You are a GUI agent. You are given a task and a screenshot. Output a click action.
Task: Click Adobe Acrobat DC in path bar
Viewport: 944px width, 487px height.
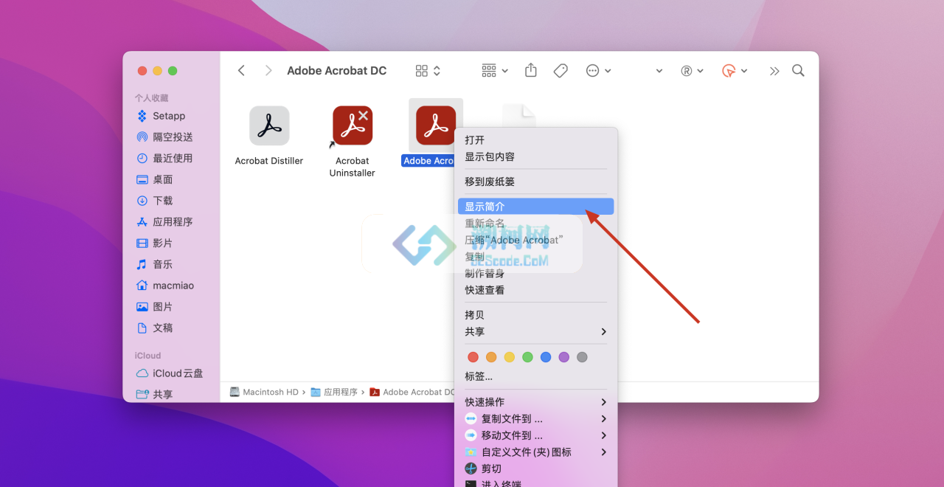tap(412, 393)
